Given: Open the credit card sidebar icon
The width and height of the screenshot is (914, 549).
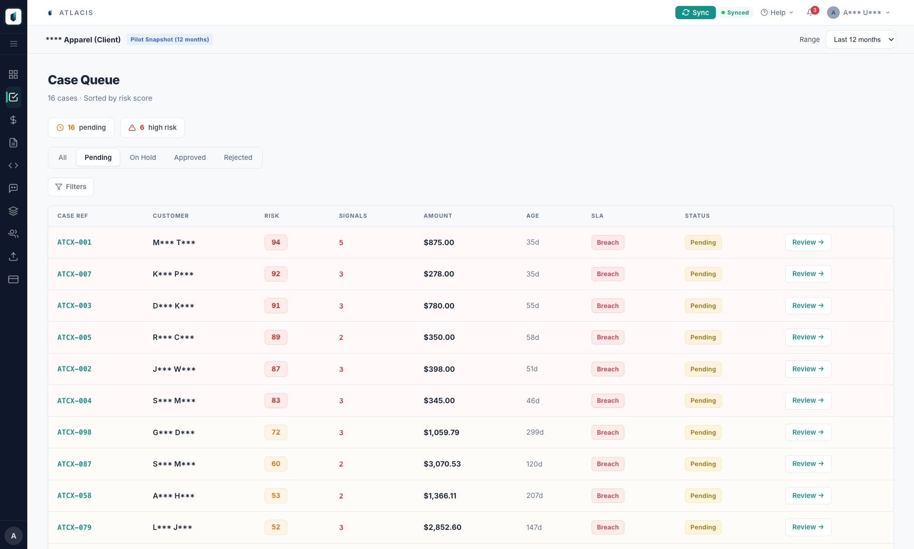Looking at the screenshot, I should tap(14, 279).
